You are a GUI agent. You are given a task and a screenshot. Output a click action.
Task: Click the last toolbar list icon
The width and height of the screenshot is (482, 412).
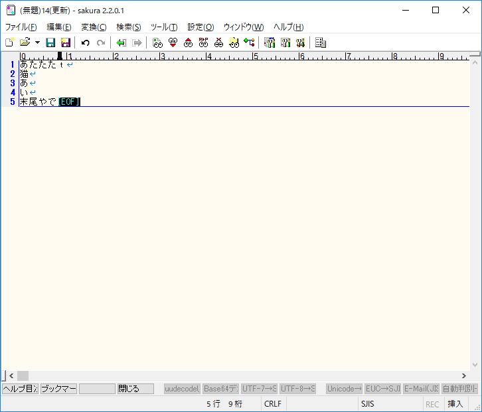321,42
